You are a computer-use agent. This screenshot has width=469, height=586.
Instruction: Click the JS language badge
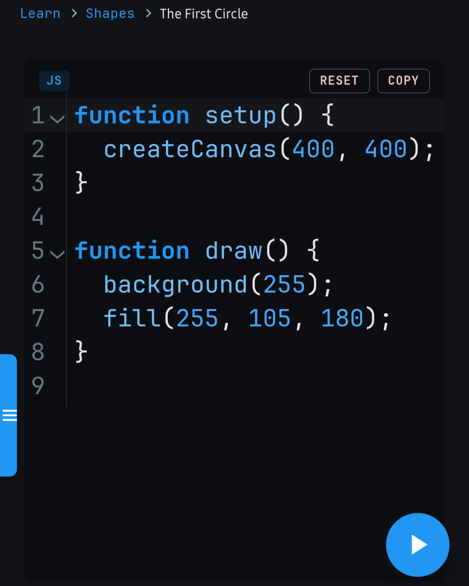(x=54, y=81)
